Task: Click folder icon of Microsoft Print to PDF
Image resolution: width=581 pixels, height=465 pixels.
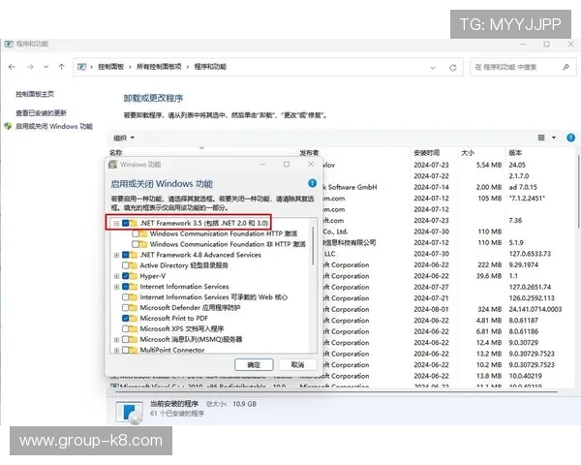Action: pos(133,318)
